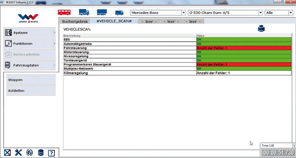This screenshot has height=158, width=296.
Task: Expand the Systeme menu
Action: click(x=30, y=33)
